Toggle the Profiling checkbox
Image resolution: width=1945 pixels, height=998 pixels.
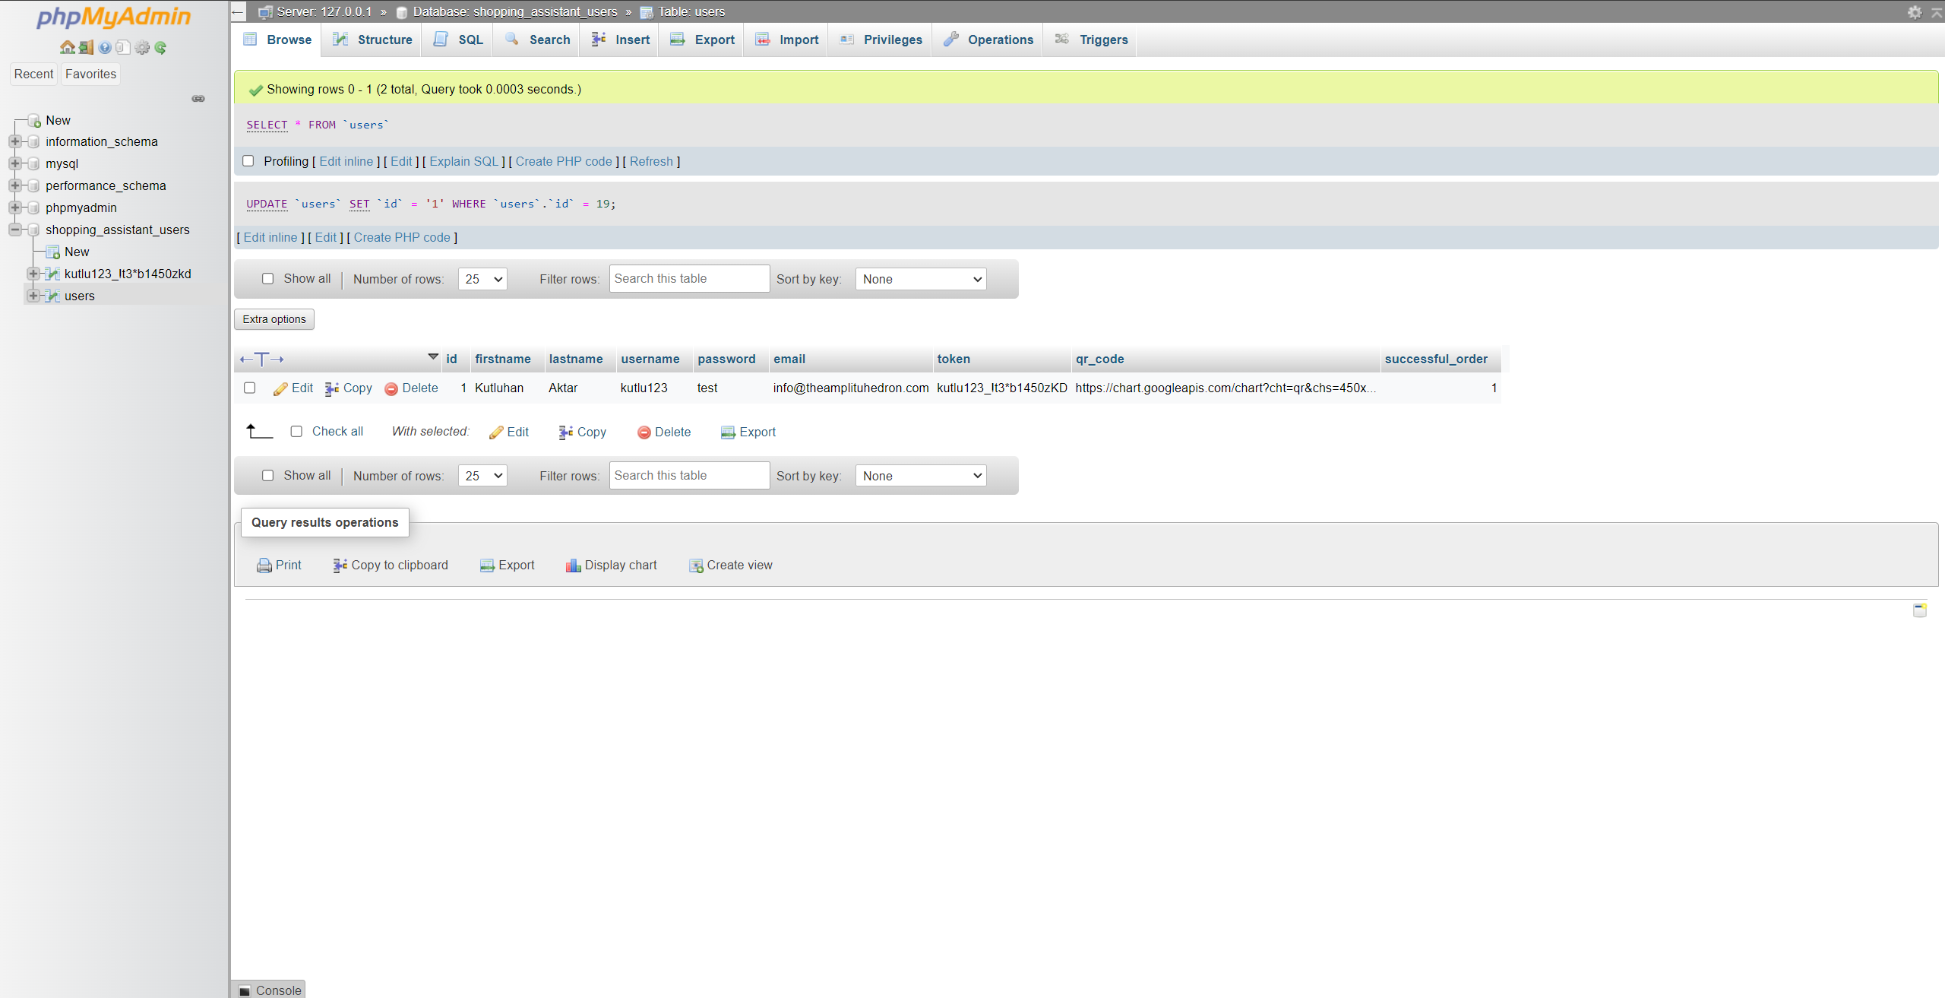pos(251,160)
